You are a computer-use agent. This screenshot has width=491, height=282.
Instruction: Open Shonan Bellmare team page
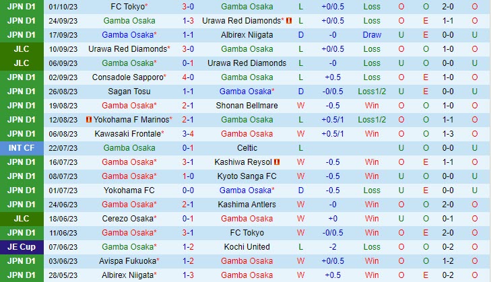click(247, 106)
